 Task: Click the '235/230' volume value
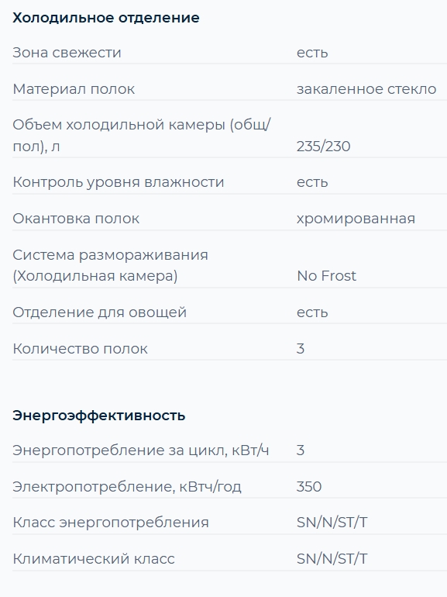point(323,147)
